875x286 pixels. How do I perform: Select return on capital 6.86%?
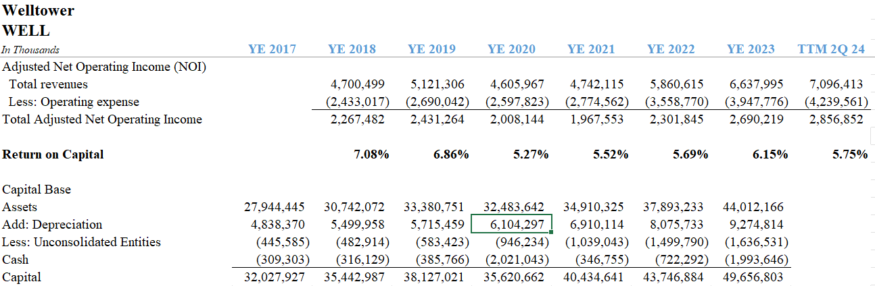[451, 154]
